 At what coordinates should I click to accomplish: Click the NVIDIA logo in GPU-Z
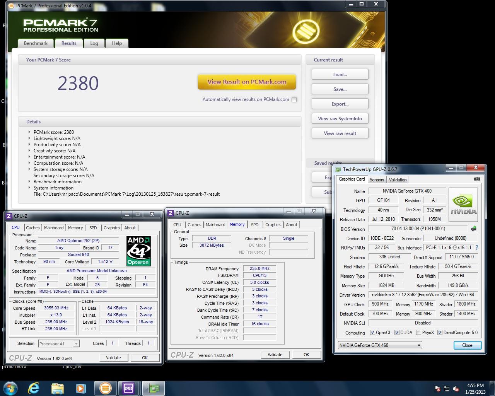[463, 205]
